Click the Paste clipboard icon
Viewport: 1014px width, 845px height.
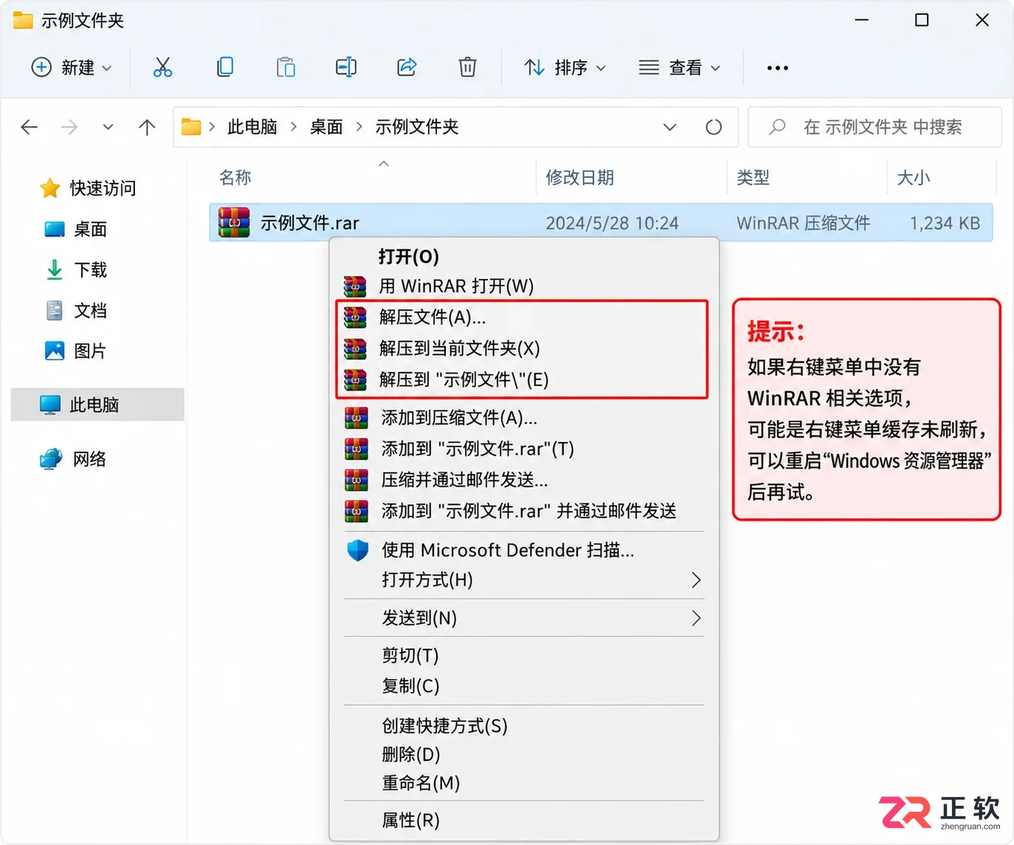pyautogui.click(x=286, y=67)
